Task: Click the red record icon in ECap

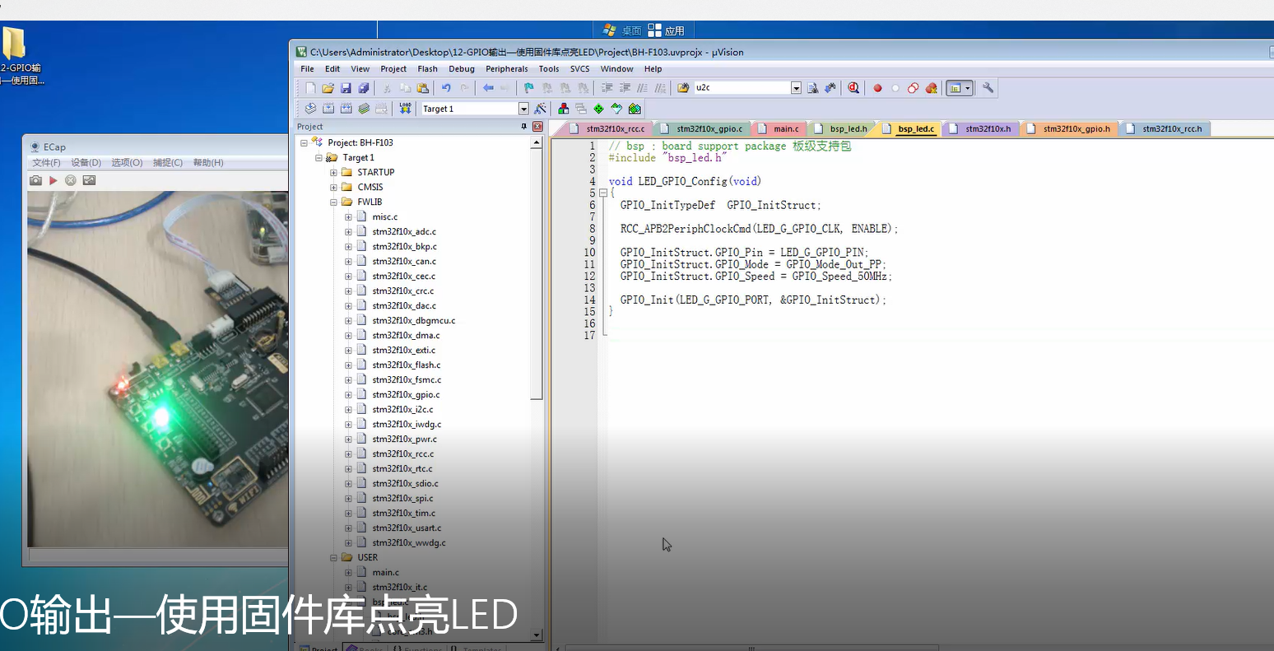Action: [x=52, y=179]
